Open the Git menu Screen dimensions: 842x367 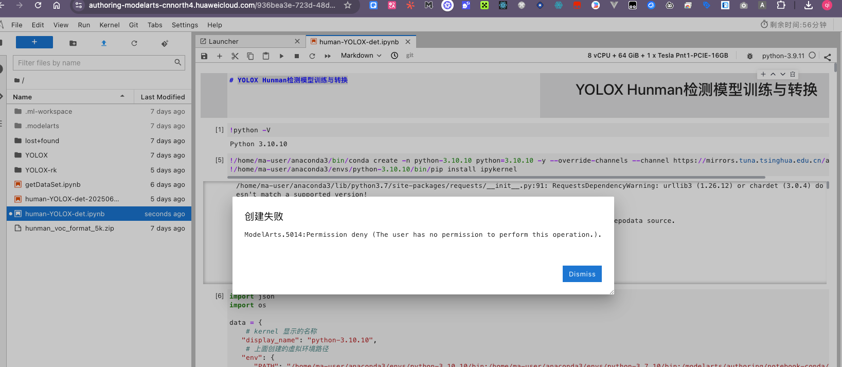tap(134, 25)
